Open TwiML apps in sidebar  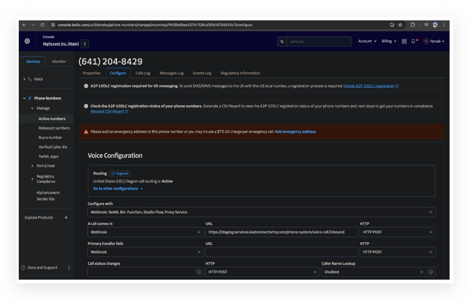(48, 157)
